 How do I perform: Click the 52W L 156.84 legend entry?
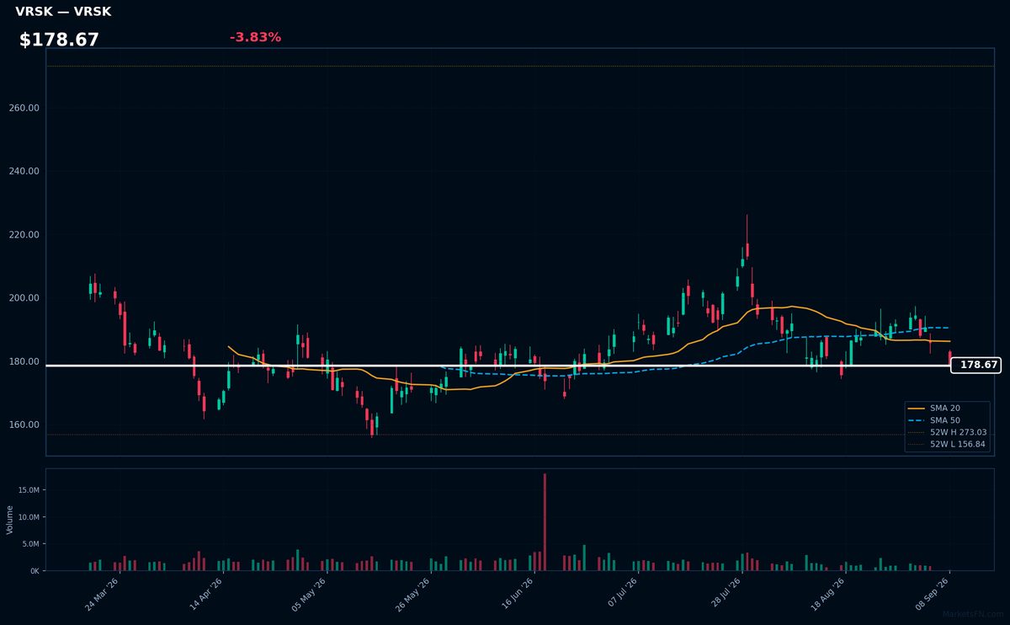(947, 443)
